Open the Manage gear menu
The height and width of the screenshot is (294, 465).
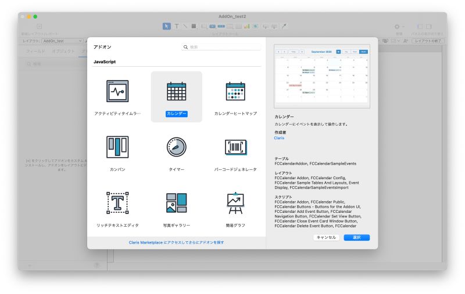399,27
